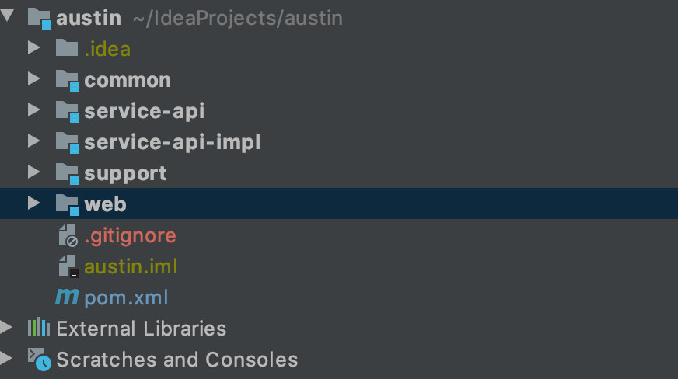
Task: Select the common module label
Action: click(128, 80)
